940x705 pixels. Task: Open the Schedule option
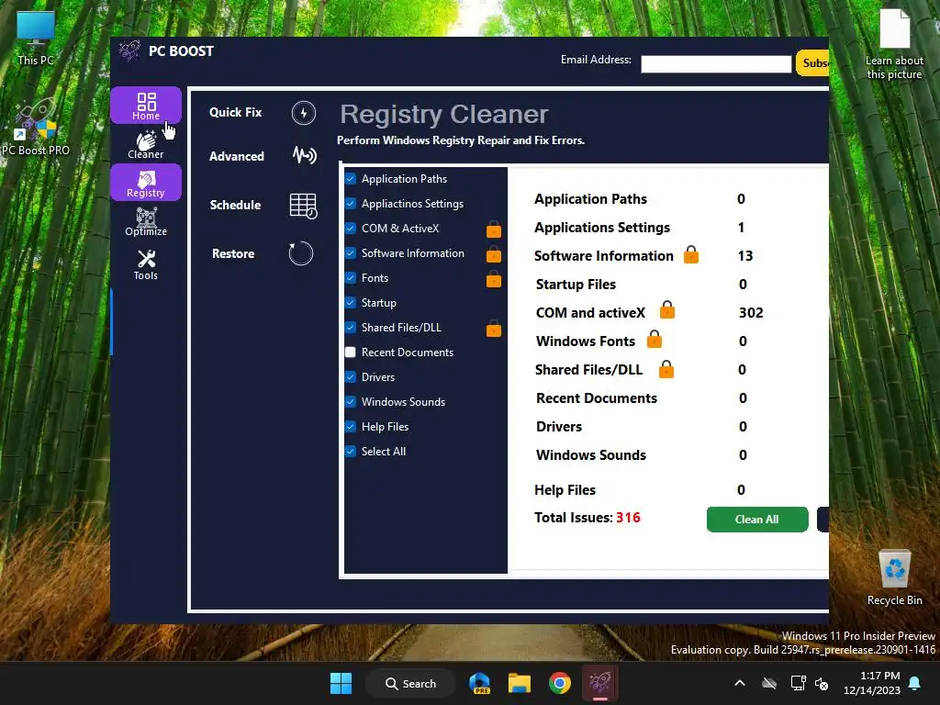tap(235, 205)
